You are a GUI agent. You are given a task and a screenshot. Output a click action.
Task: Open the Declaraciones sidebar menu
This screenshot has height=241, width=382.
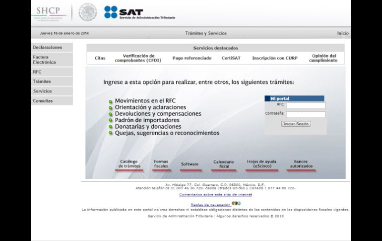52,48
